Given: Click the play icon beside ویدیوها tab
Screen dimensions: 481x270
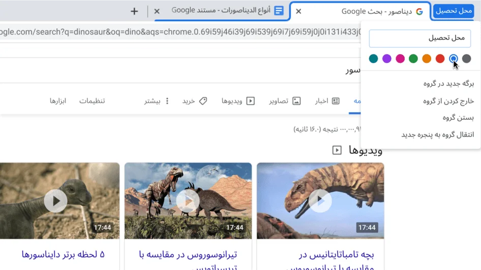Looking at the screenshot, I should coord(250,101).
